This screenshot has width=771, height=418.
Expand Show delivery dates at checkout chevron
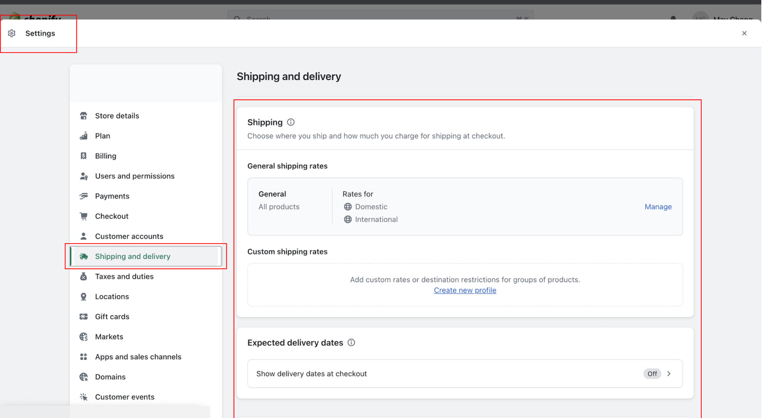(x=669, y=374)
